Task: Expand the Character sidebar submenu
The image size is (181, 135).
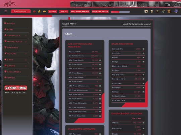Action: (26, 36)
